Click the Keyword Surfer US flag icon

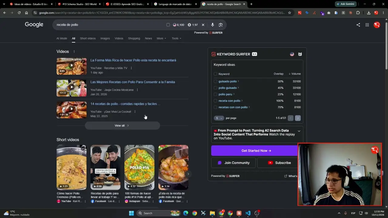tap(292, 54)
